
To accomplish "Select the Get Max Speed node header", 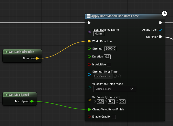I will pyautogui.click(x=20, y=95).
